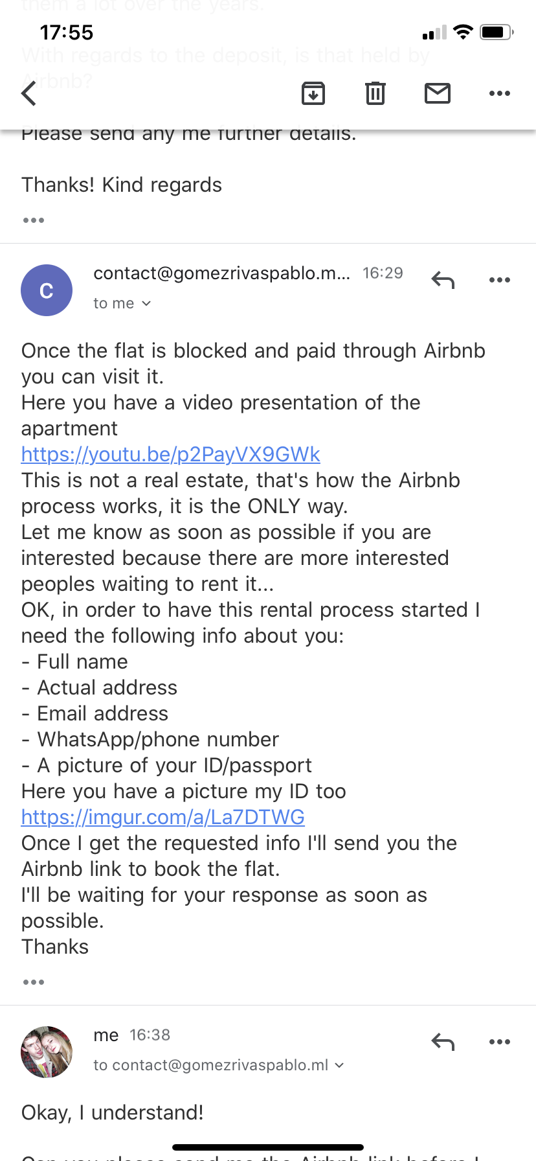This screenshot has width=536, height=1161.
Task: Open more options for the 16:29 message
Action: 500,280
